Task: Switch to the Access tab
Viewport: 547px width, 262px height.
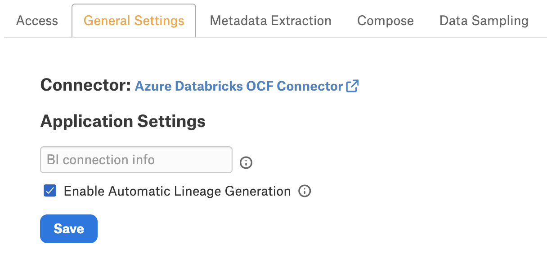Action: click(x=37, y=21)
